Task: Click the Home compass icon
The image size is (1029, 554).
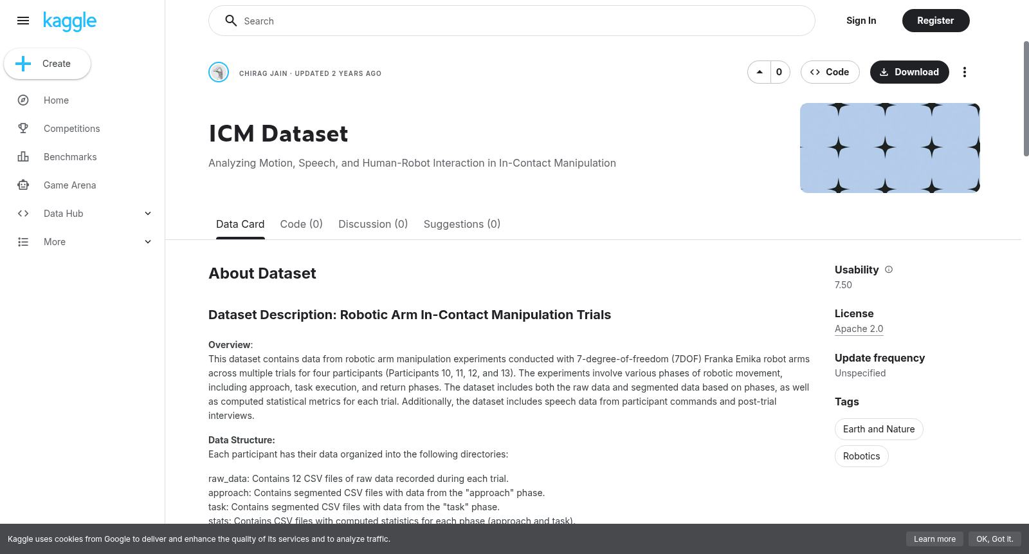Action: point(23,100)
